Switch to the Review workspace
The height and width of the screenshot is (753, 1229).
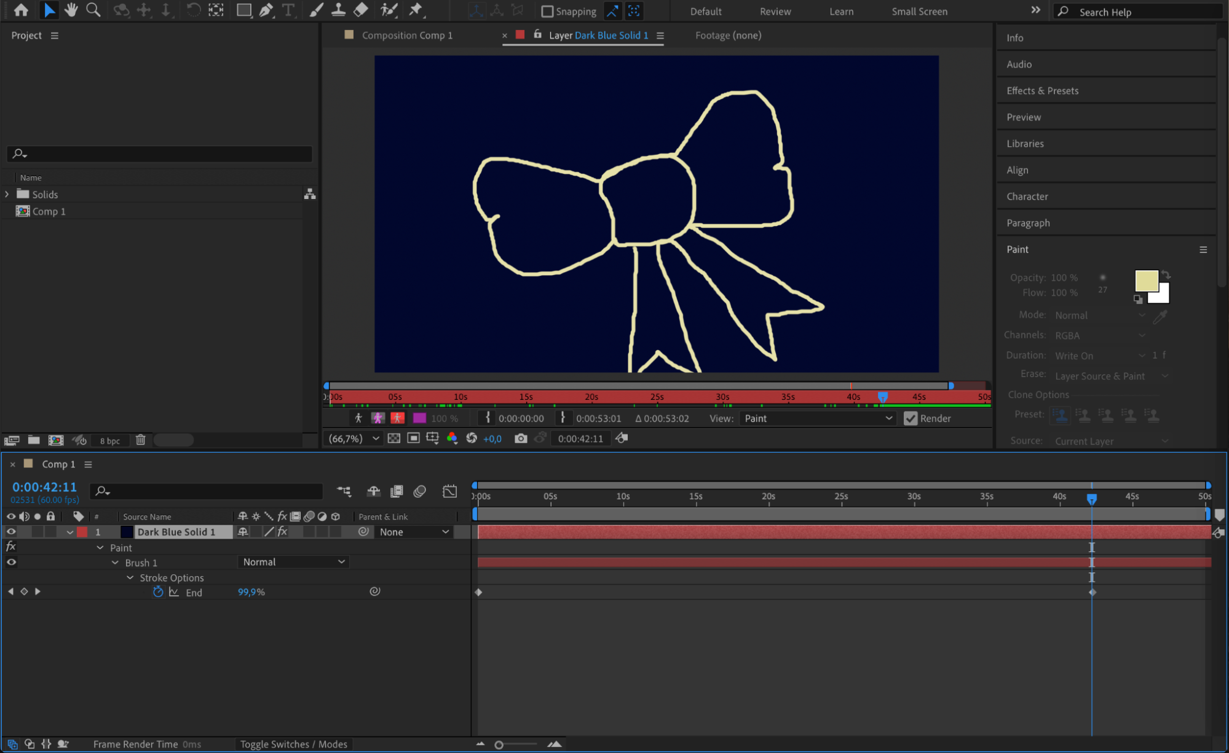point(775,11)
